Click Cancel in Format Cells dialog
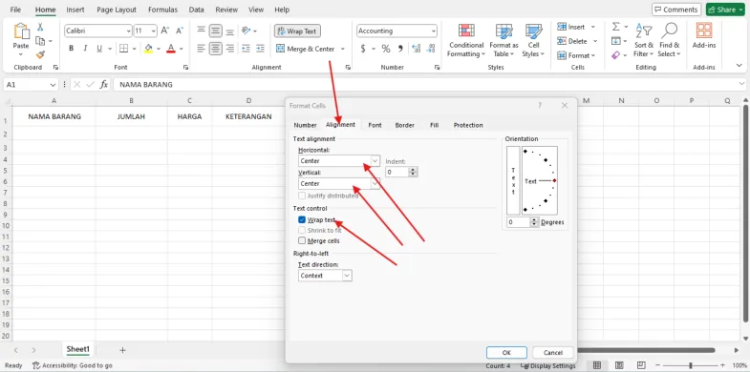Screen dimensions: 750x372 [553, 352]
